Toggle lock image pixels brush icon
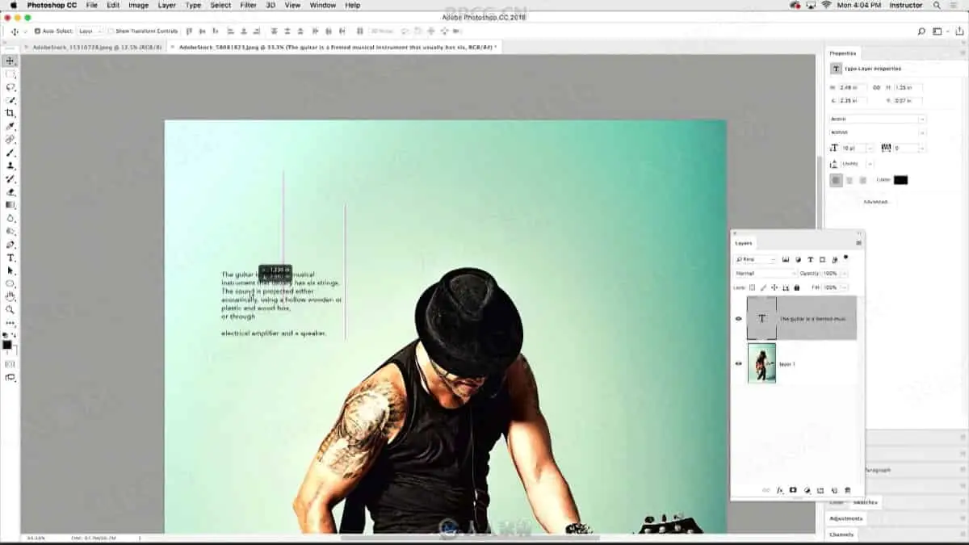 [x=763, y=287]
